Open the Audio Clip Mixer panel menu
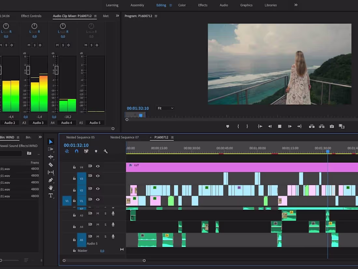 [x=94, y=16]
